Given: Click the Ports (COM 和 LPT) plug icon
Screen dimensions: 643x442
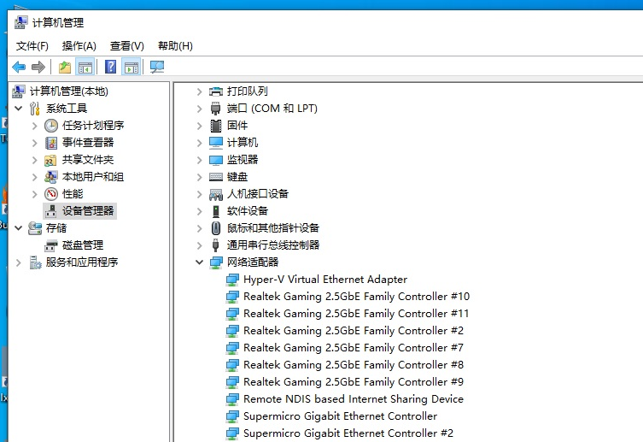Looking at the screenshot, I should pyautogui.click(x=216, y=109).
